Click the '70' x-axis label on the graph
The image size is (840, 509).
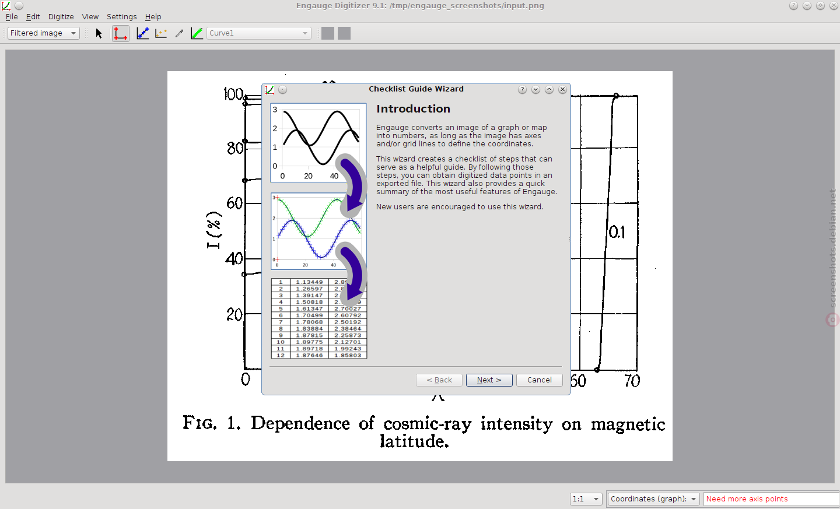632,381
